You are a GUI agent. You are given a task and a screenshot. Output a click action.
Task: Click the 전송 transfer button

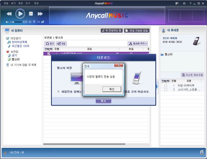pos(61,44)
